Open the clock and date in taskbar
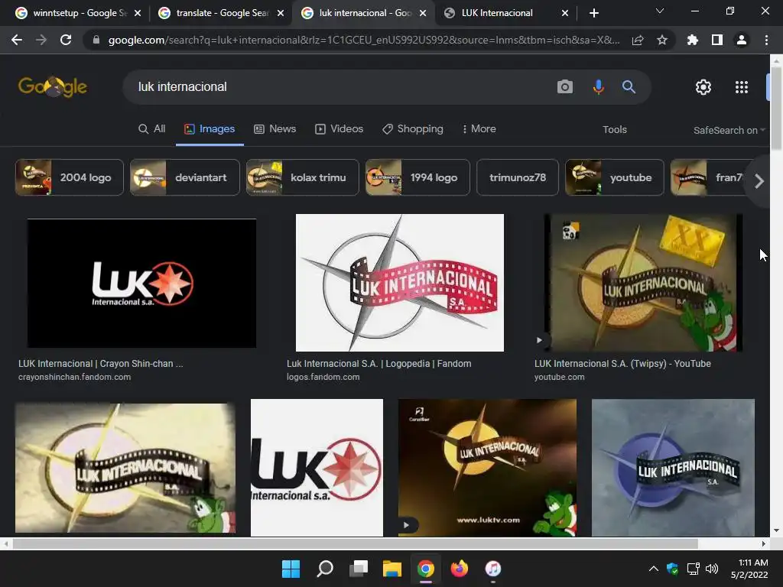This screenshot has width=783, height=587. [x=749, y=569]
